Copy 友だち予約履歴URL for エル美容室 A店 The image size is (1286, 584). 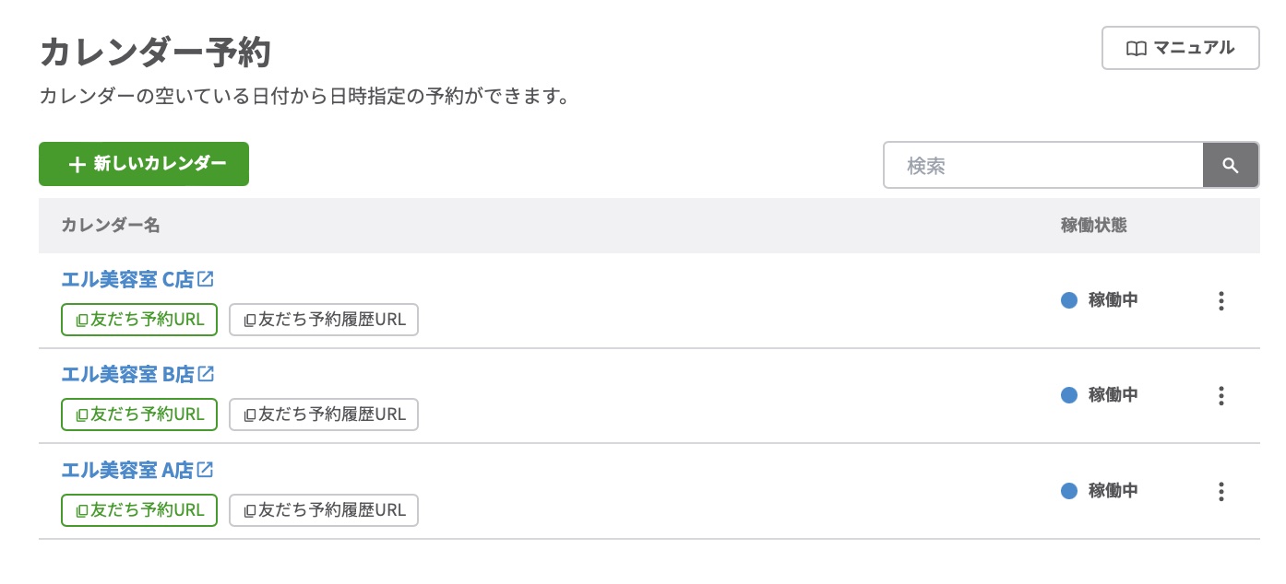coord(324,510)
